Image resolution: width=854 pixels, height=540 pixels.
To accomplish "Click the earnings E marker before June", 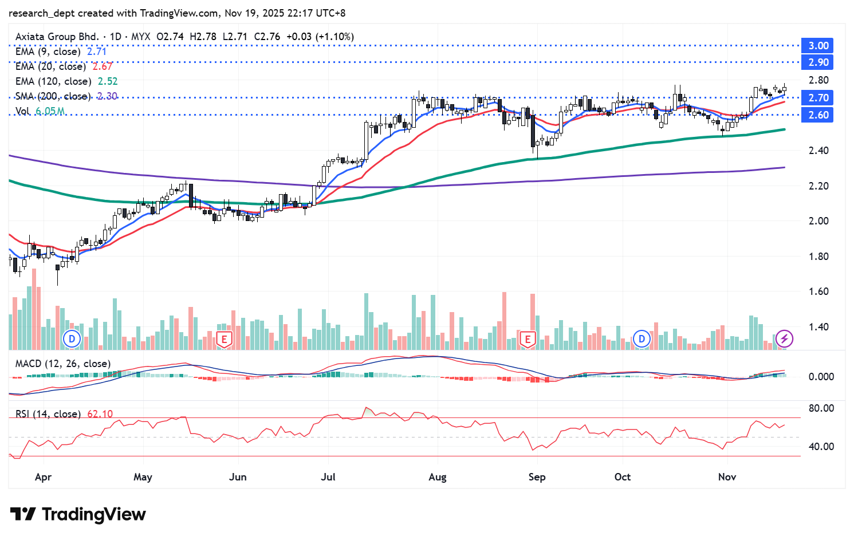I will (x=225, y=339).
